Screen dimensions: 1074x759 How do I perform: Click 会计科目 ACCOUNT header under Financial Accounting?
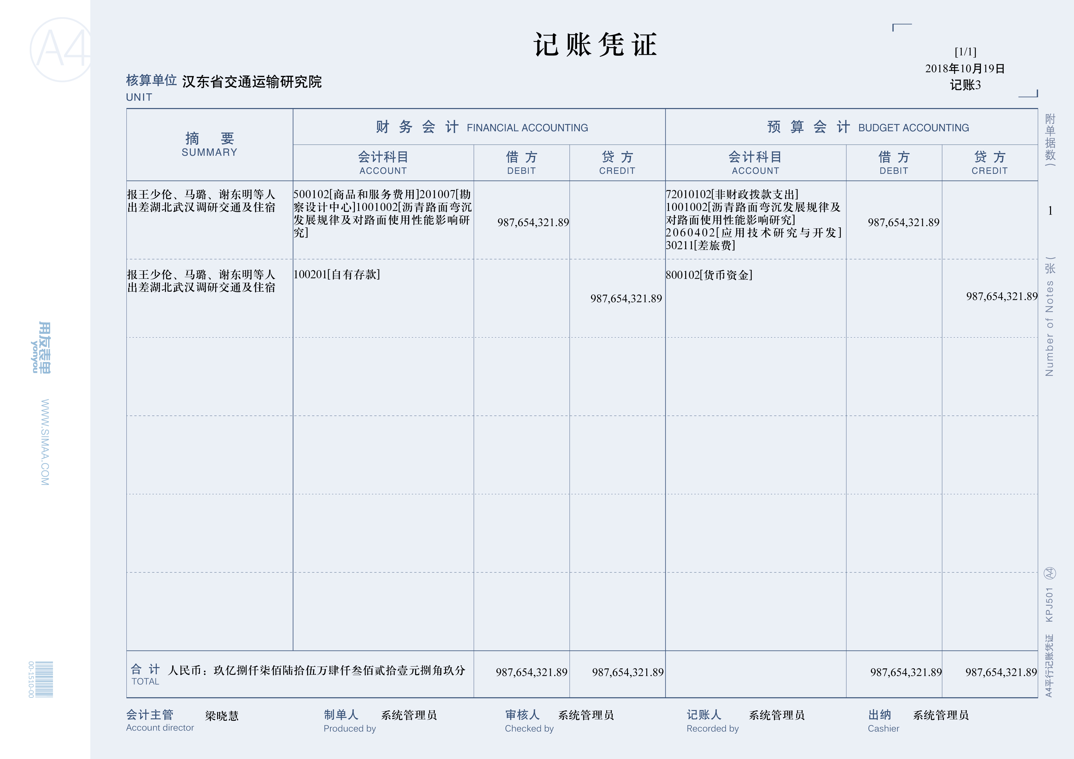tap(383, 163)
